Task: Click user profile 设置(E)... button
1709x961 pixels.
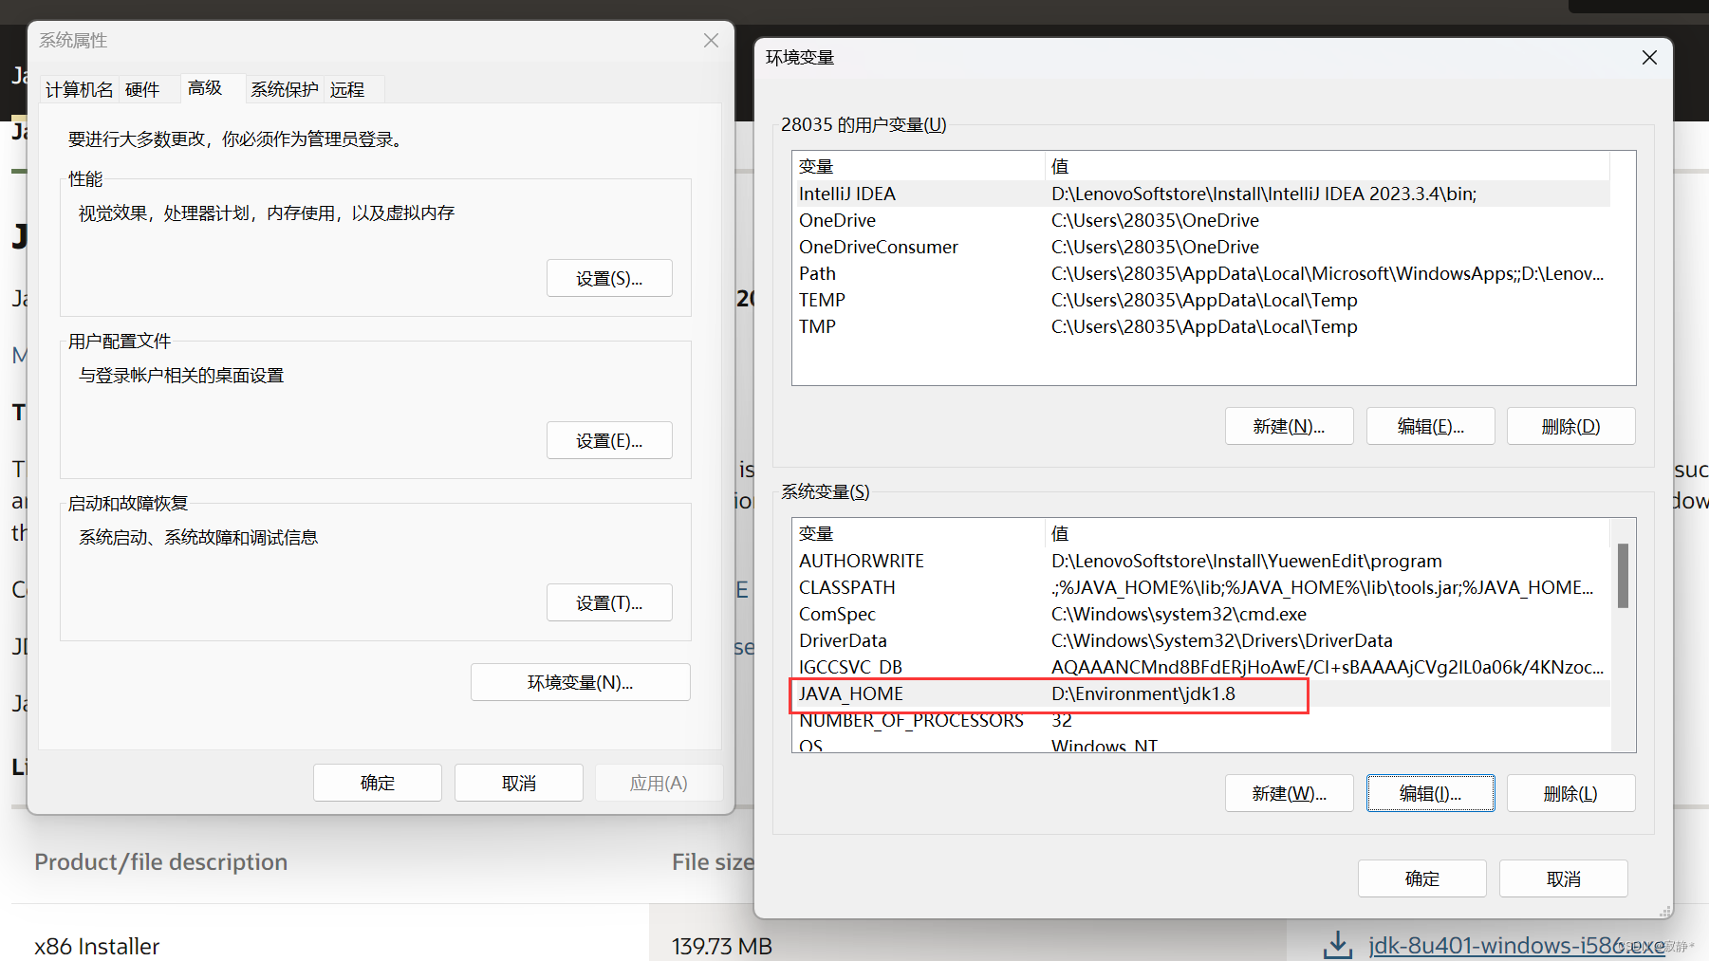Action: coord(609,440)
